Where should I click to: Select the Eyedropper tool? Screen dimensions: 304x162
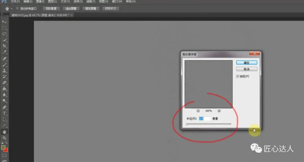(4, 52)
